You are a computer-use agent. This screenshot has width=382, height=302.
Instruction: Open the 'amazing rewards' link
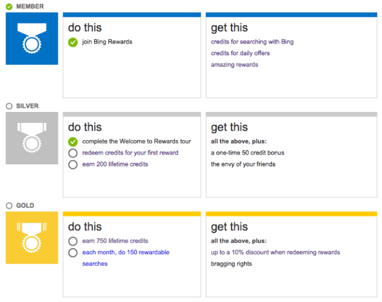[x=234, y=65]
